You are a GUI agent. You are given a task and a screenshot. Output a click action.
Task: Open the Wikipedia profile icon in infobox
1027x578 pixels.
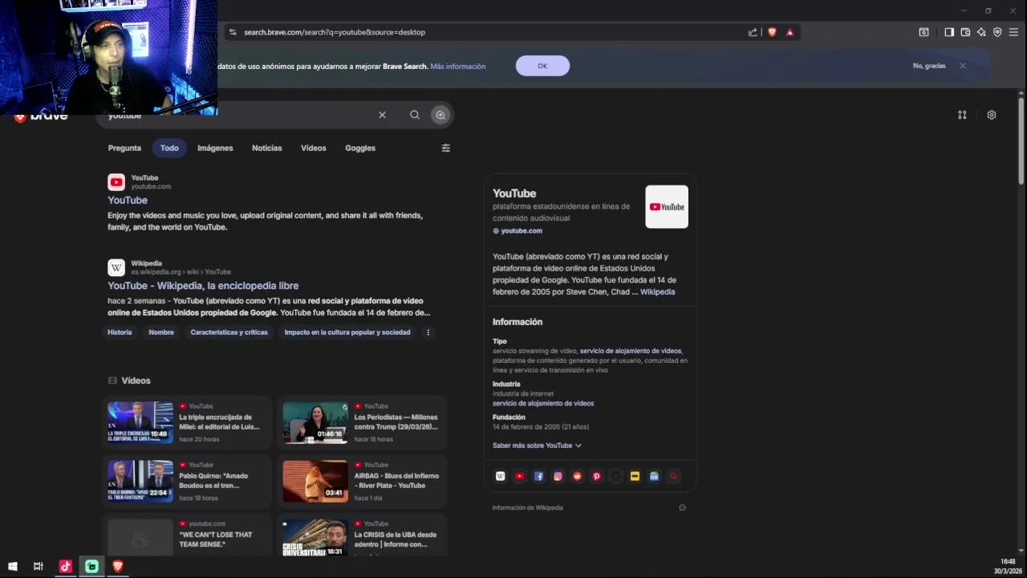(x=501, y=476)
